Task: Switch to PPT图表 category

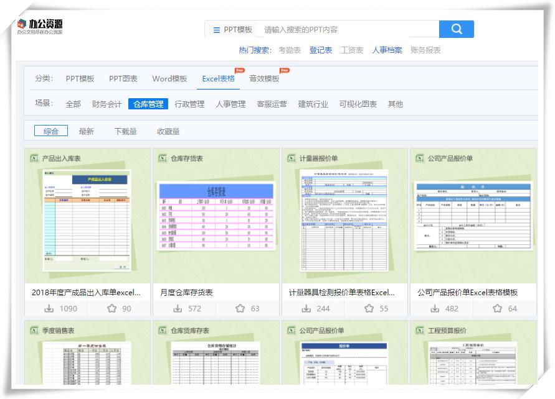Action: (123, 79)
